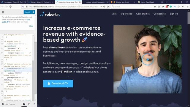Click the headline Increase e-commerce revenue
Viewport: 190px width, 107px height.
click(x=74, y=34)
